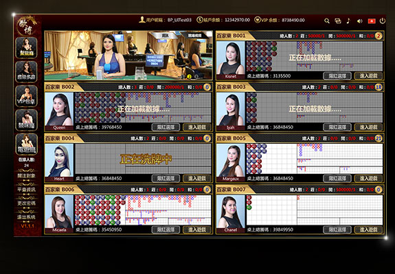
Task: Open the fifth lobby icon in sidebar
Action: (26, 144)
